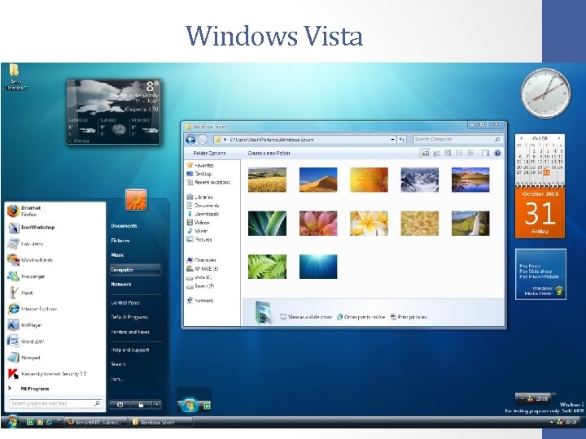
Task: Open Default Programs from the Start menu
Action: [129, 317]
